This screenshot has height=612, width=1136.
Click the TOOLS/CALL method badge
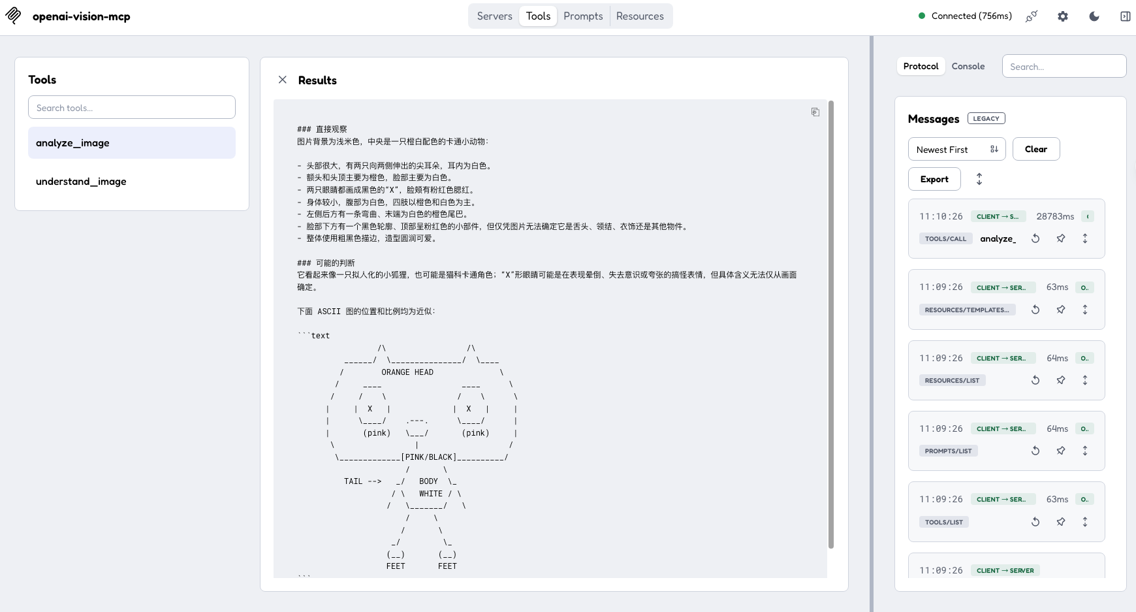(945, 238)
